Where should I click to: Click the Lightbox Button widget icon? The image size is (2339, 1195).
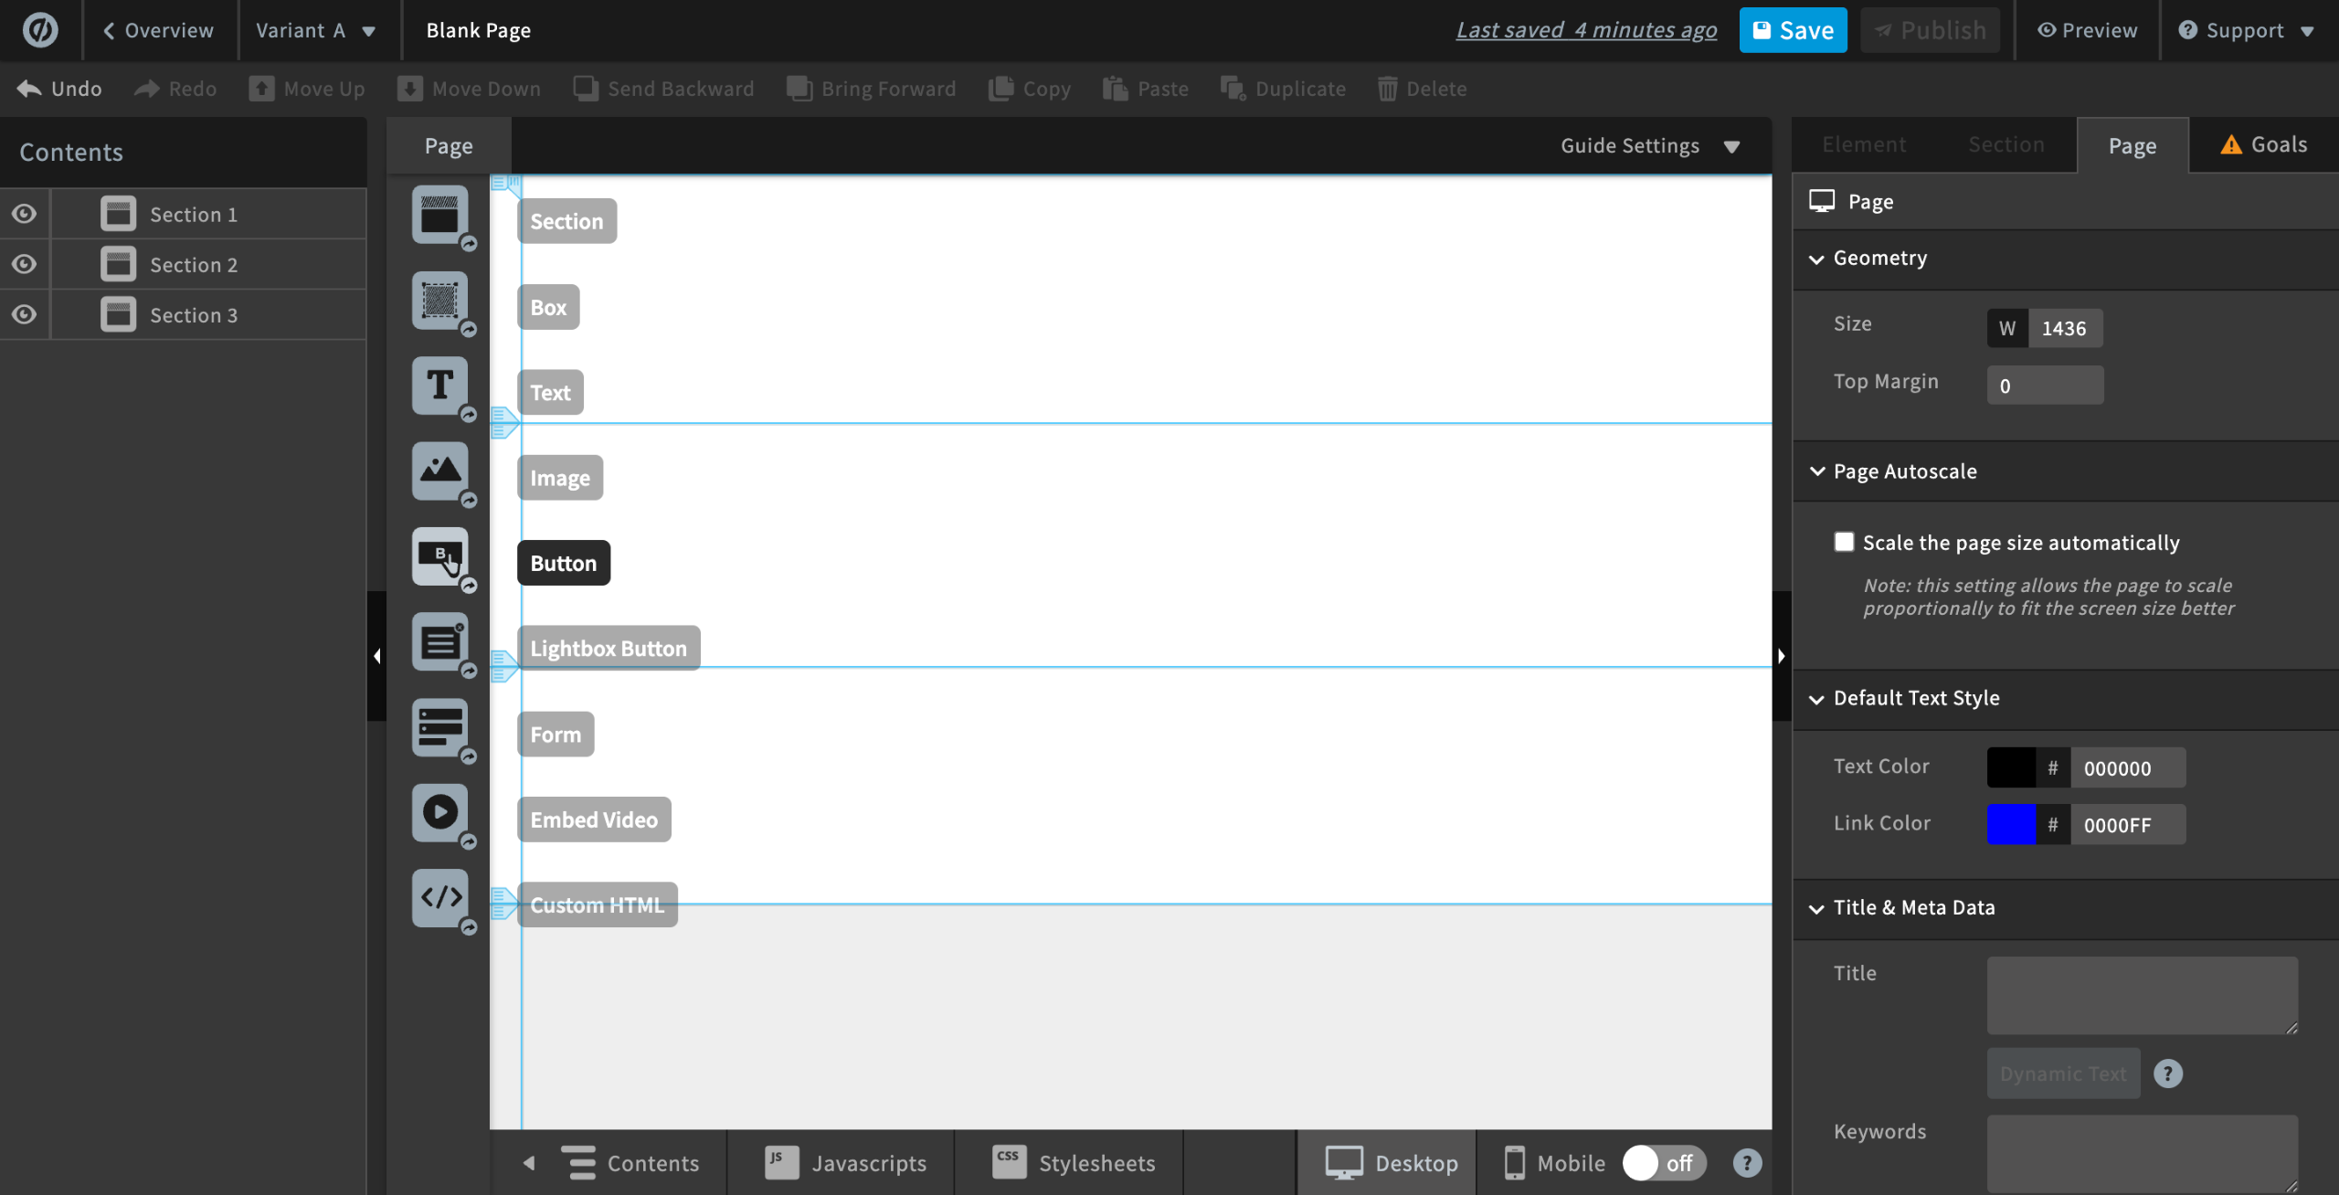(x=439, y=642)
